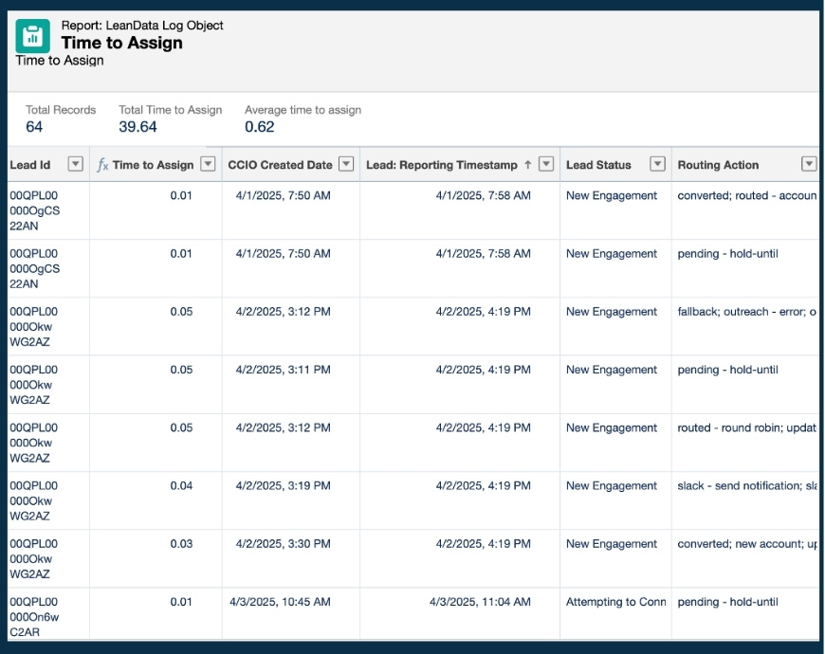Click the ascending sort arrow on Lead: Reporting Timestamp
825x654 pixels.
pyautogui.click(x=528, y=165)
